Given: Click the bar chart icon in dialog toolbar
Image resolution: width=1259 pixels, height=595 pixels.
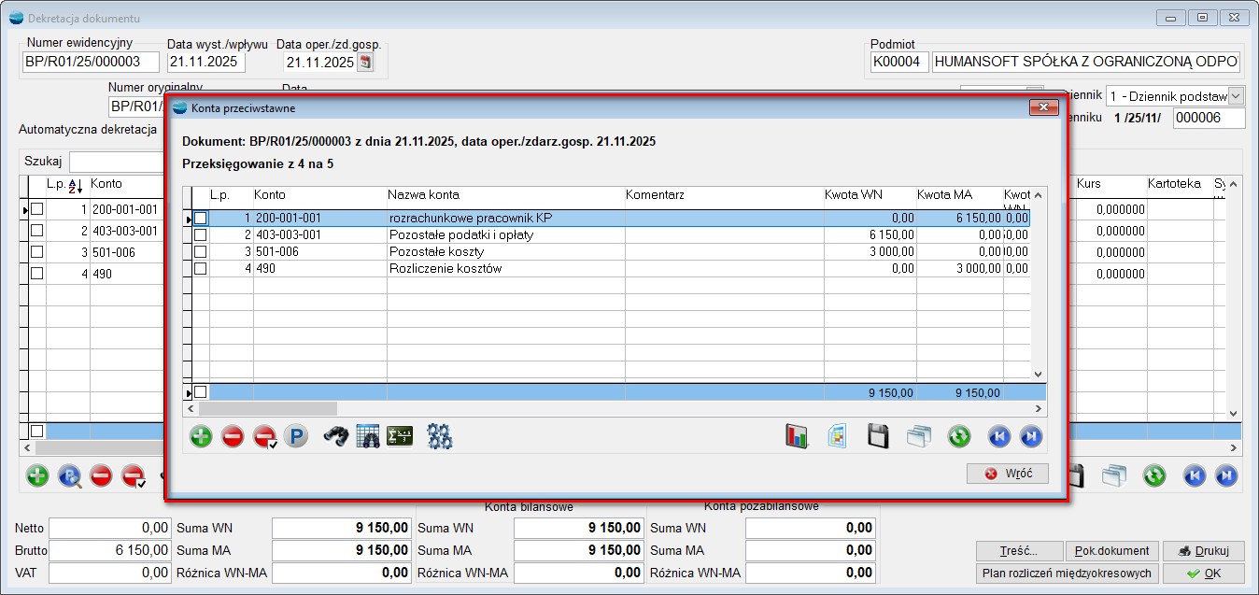Looking at the screenshot, I should coord(796,436).
